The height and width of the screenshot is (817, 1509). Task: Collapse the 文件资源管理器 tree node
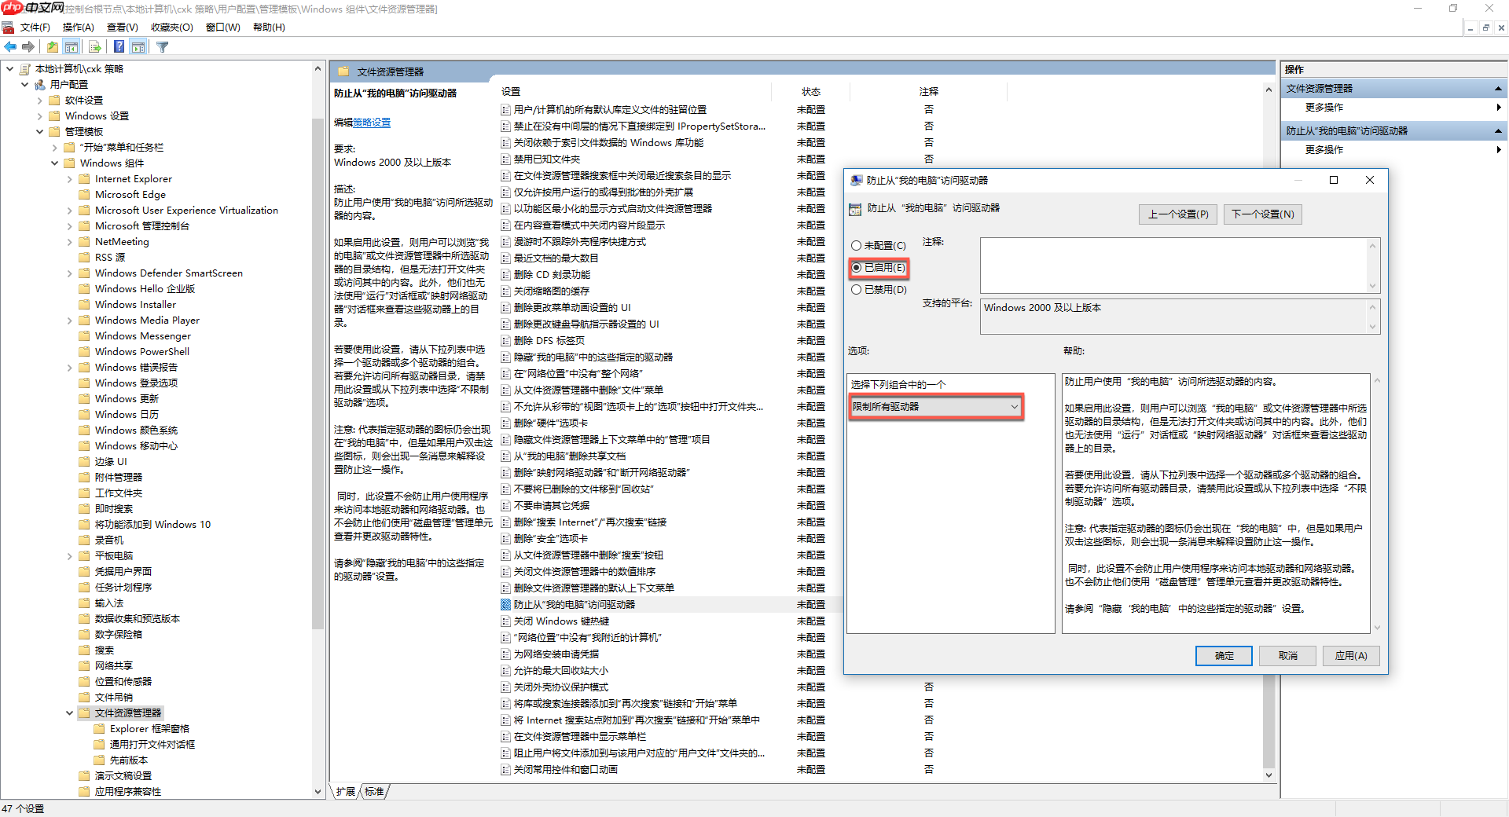click(69, 713)
